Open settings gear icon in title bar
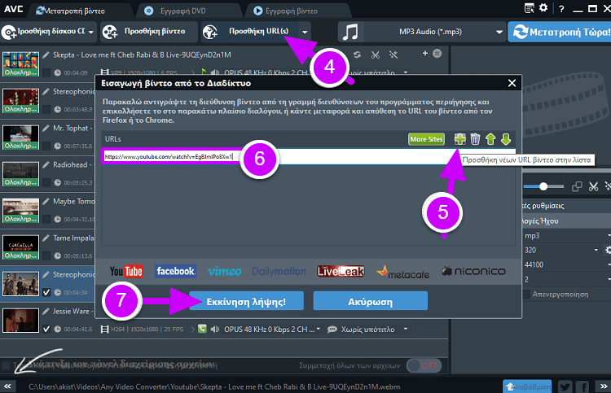Image resolution: width=611 pixels, height=393 pixels. (543, 8)
